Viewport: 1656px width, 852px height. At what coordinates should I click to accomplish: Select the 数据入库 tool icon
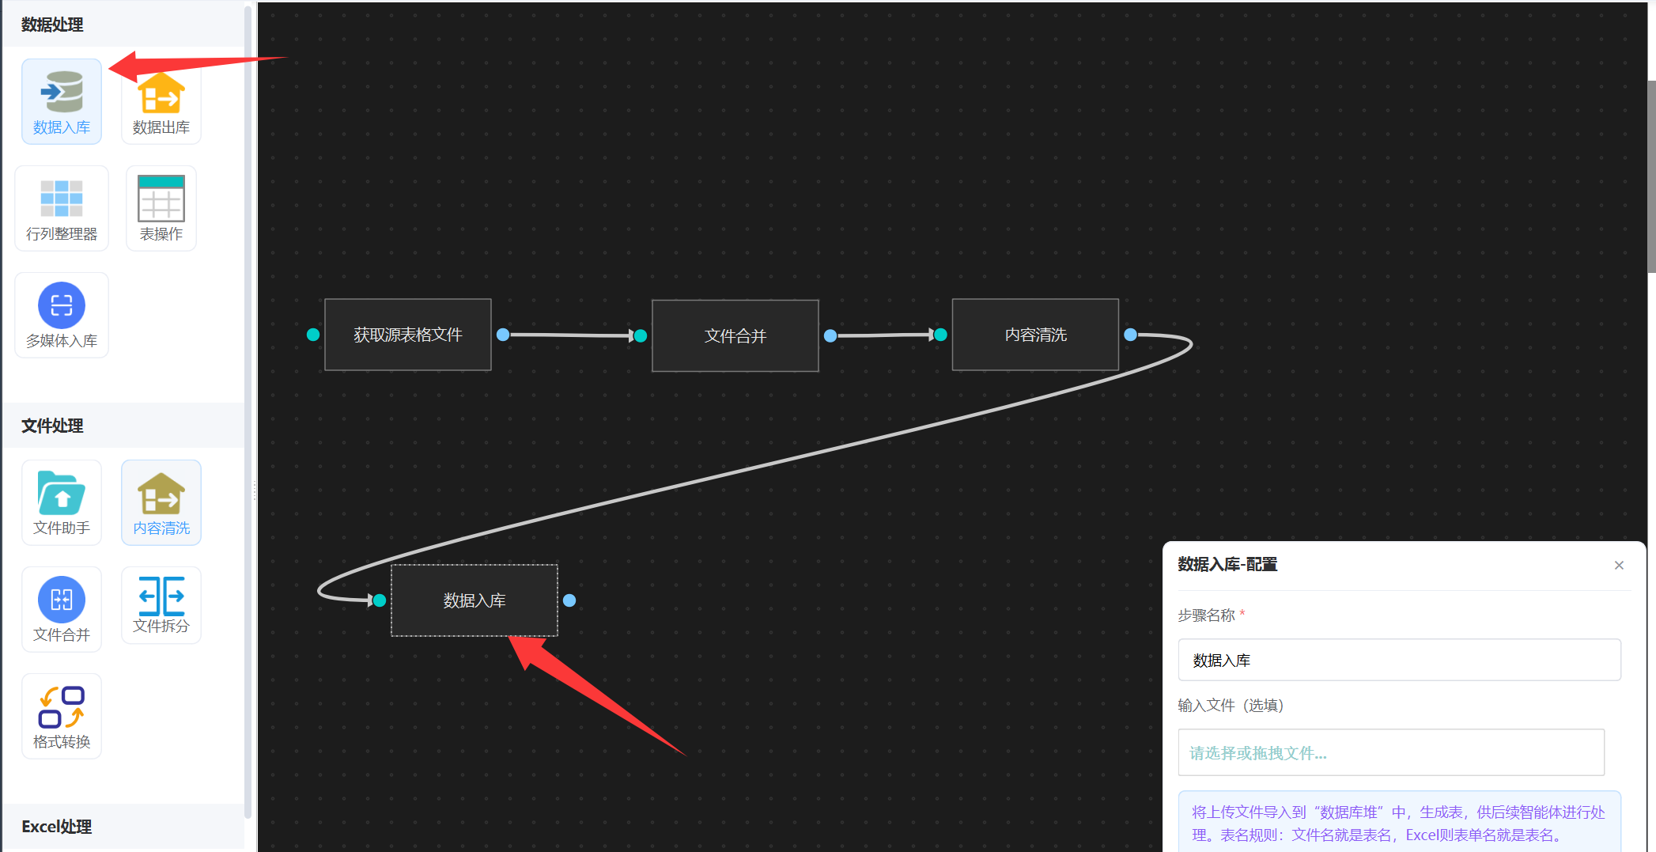[x=62, y=101]
